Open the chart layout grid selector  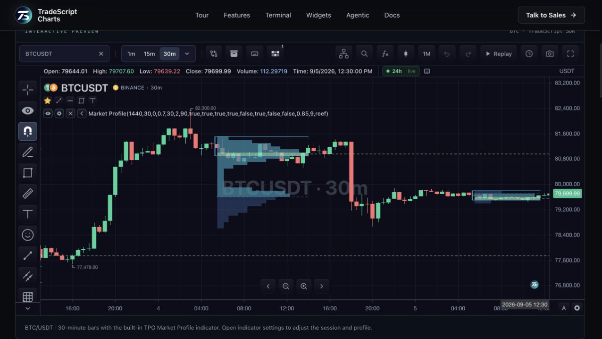(276, 54)
